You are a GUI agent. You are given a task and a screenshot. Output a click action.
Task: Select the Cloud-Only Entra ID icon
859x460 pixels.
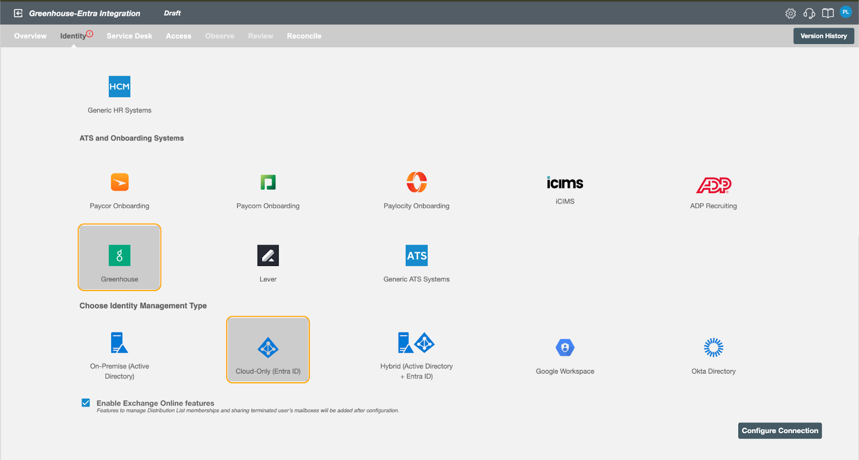(x=268, y=348)
